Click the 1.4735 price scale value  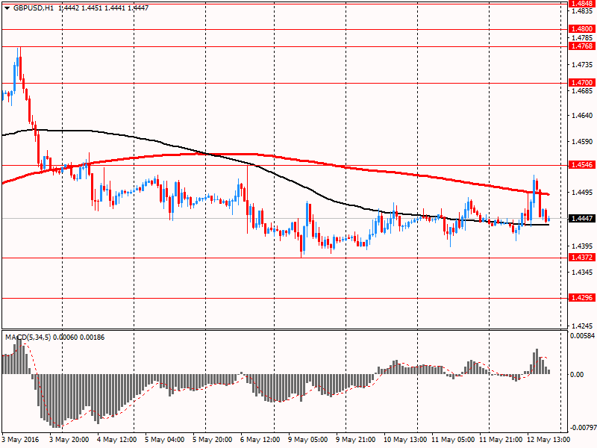pyautogui.click(x=583, y=65)
